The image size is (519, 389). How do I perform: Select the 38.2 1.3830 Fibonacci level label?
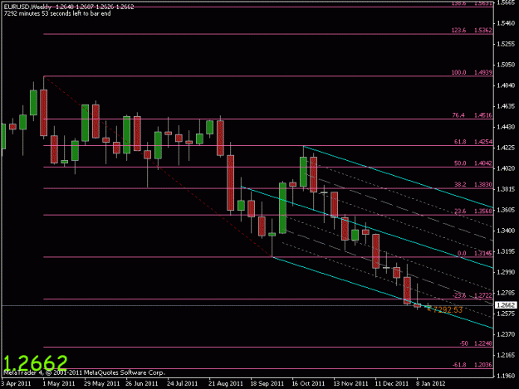pos(472,184)
